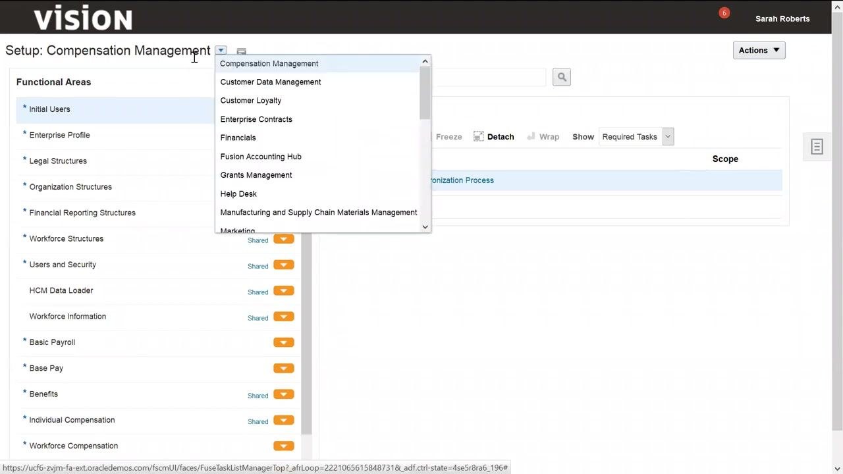Viewport: 843px width, 474px height.
Task: Choose Help Desk from the list
Action: [317, 194]
